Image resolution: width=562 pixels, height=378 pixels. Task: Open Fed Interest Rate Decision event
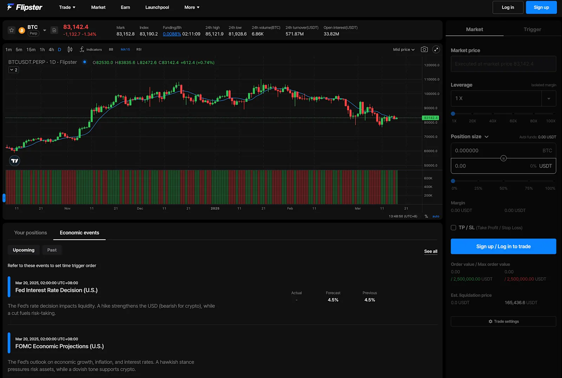pos(57,290)
